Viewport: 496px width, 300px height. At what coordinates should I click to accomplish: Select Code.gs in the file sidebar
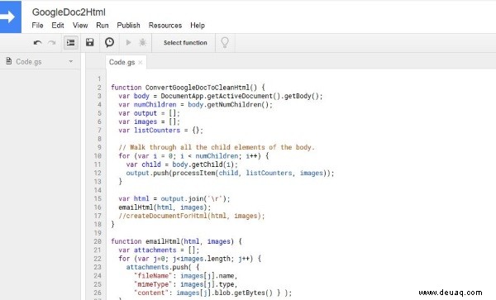pyautogui.click(x=29, y=62)
